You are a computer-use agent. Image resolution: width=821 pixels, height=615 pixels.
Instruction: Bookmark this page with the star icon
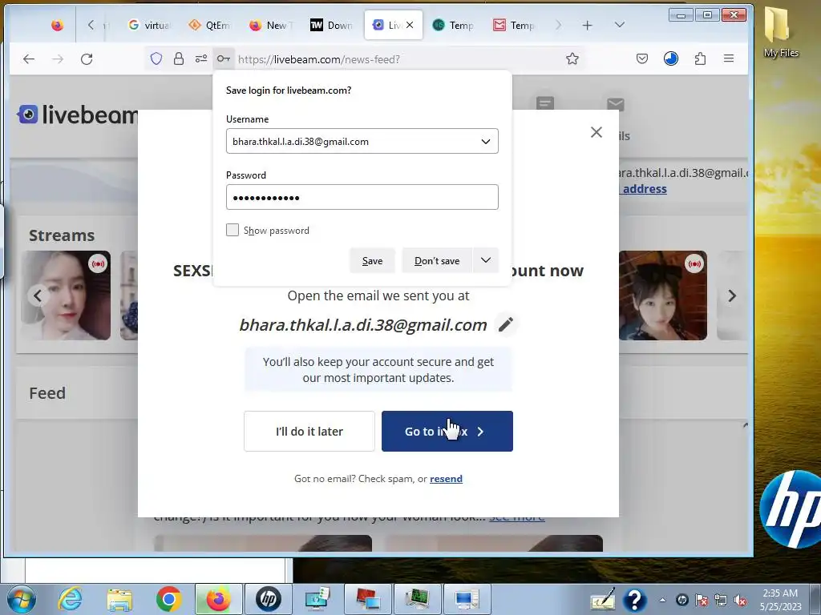tap(572, 59)
